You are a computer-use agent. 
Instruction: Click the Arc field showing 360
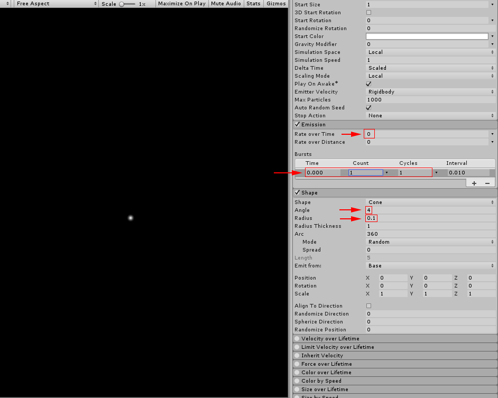coord(430,234)
